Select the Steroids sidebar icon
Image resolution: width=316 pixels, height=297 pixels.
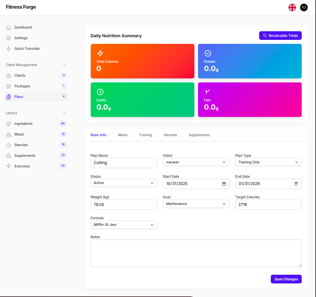(8, 145)
